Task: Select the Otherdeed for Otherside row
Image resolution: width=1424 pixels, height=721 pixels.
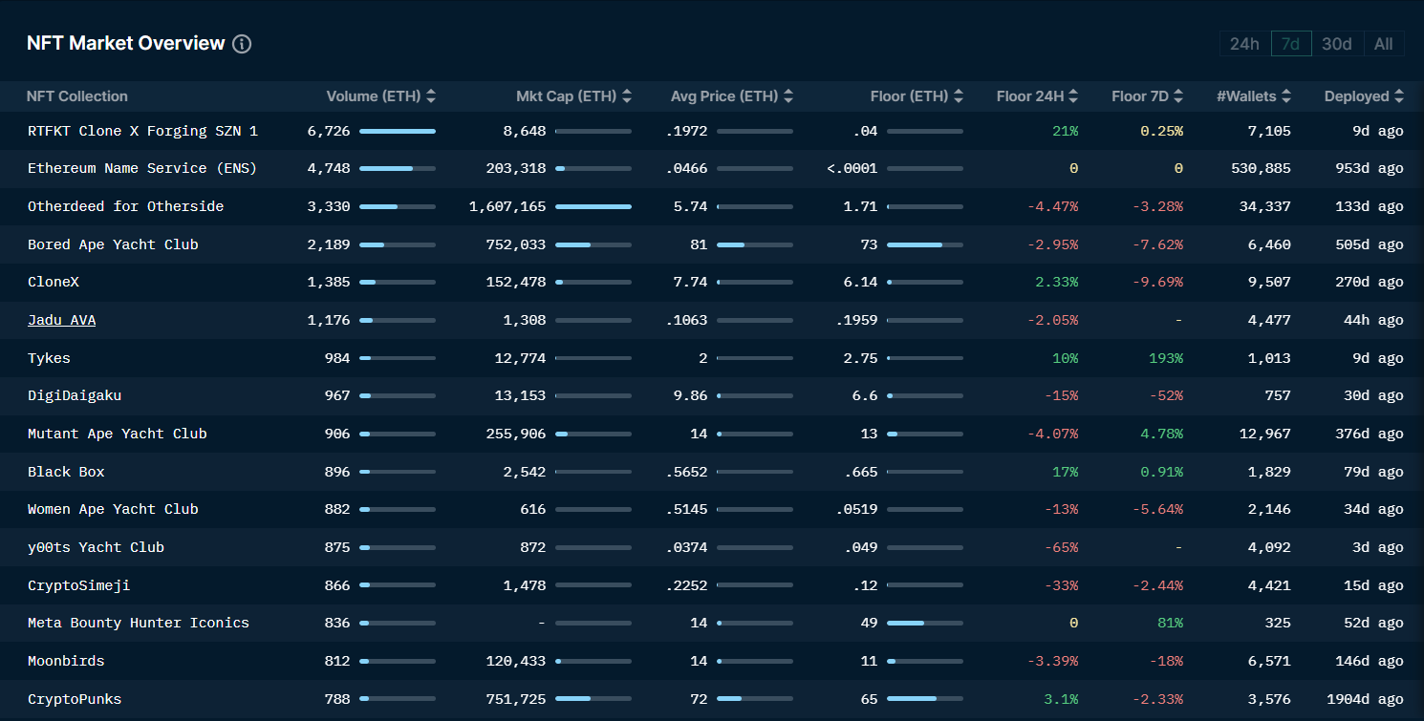Action: (125, 206)
